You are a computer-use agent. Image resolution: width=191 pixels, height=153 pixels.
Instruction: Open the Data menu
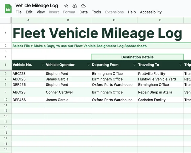pos(84,12)
